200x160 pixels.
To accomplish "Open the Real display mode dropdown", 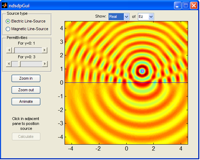I will [x=119, y=16].
